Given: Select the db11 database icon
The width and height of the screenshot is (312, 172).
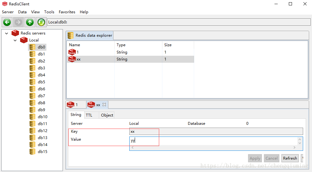Looking at the screenshot, I should (32, 124).
